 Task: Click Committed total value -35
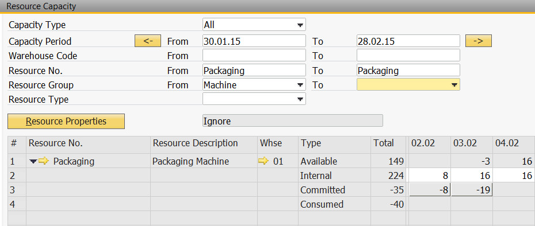click(388, 190)
